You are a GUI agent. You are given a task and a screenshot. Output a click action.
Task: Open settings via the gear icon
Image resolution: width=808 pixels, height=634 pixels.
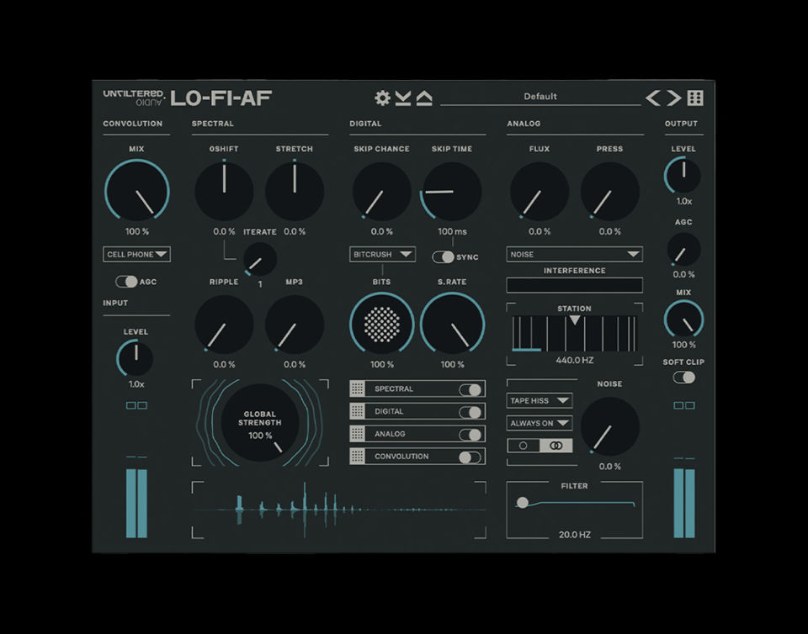(382, 98)
